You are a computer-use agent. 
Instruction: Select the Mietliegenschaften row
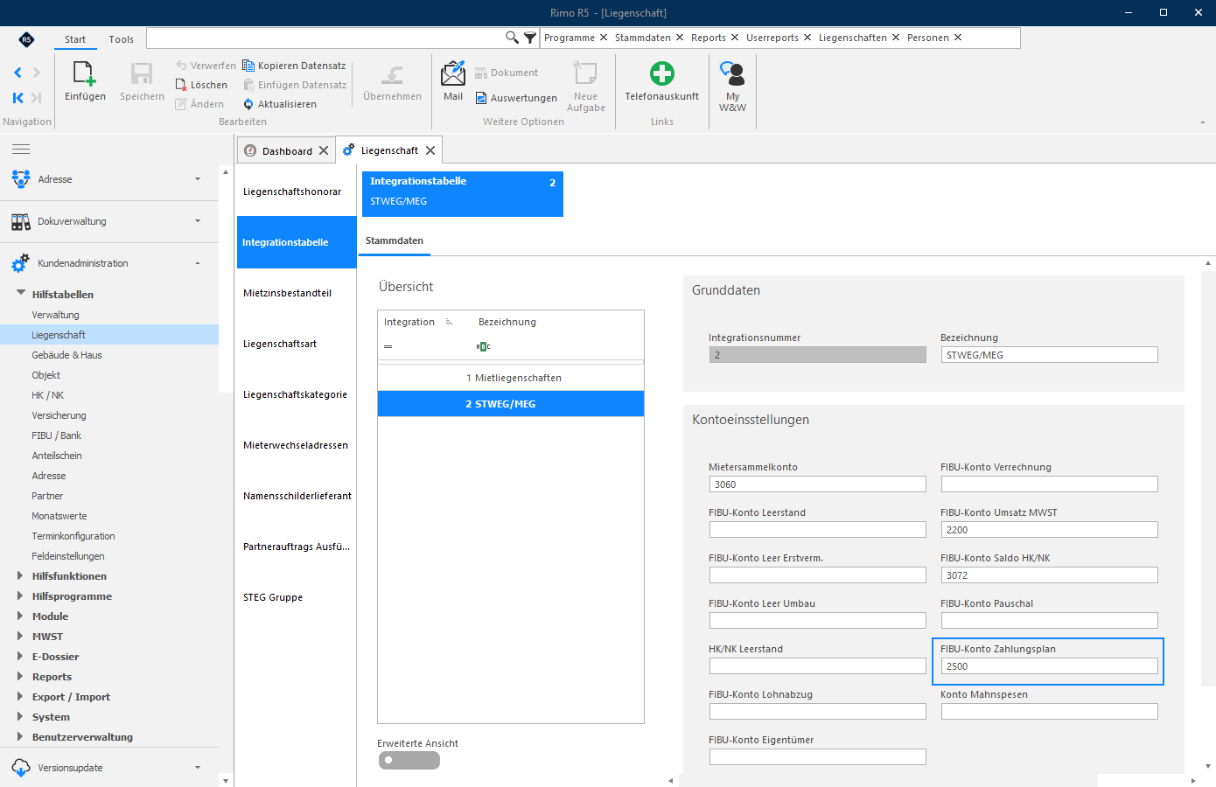pos(511,378)
